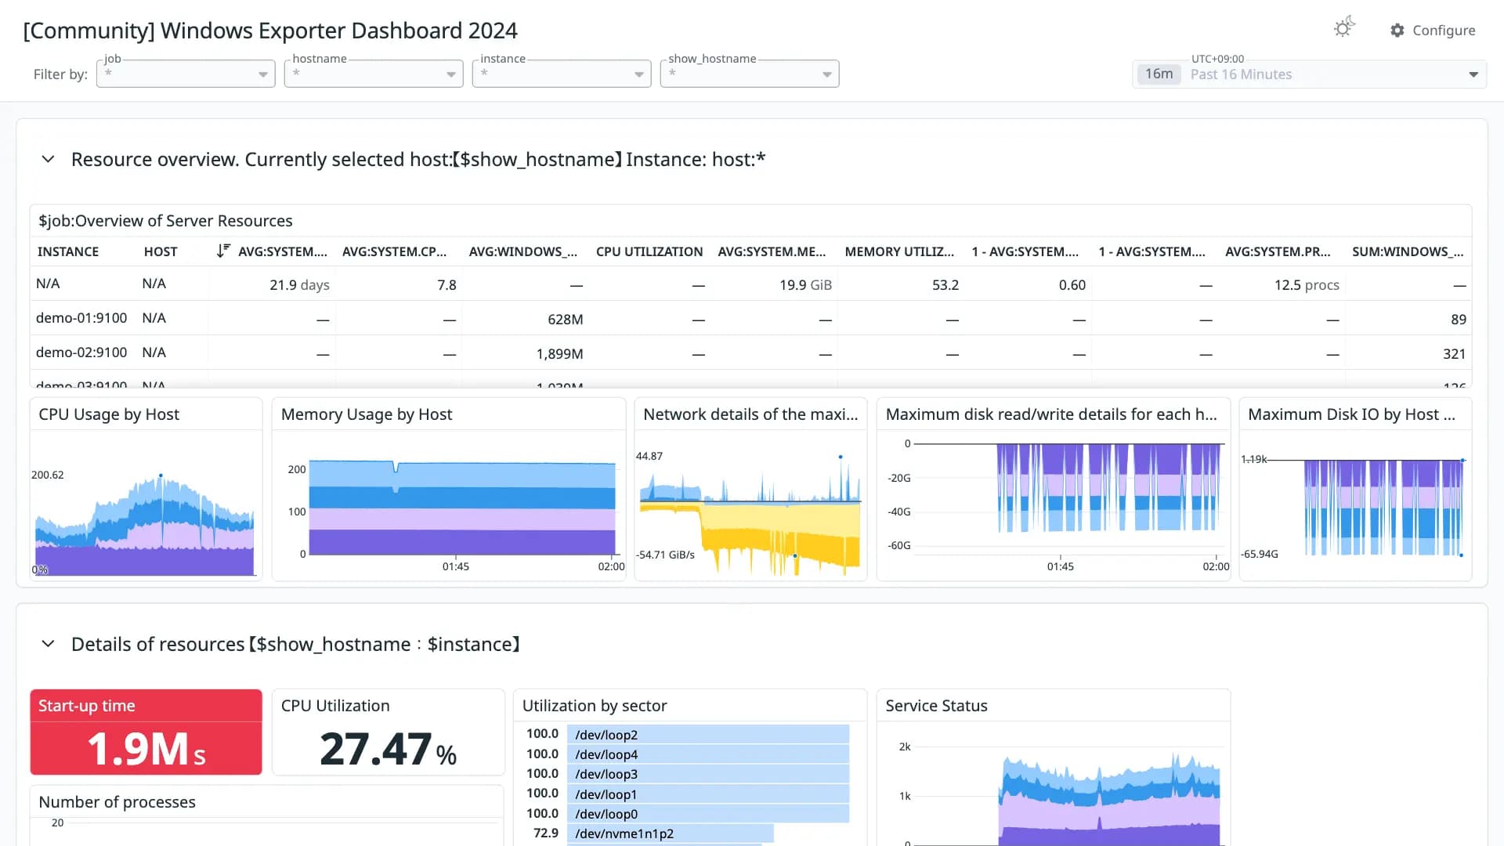Select the /dev/nvme1n1p2 bar at 72.9

point(671,833)
